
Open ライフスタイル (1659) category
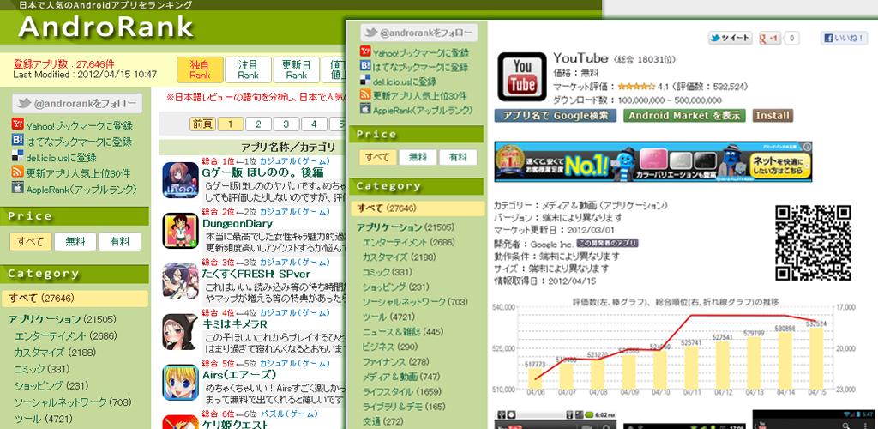click(x=402, y=391)
